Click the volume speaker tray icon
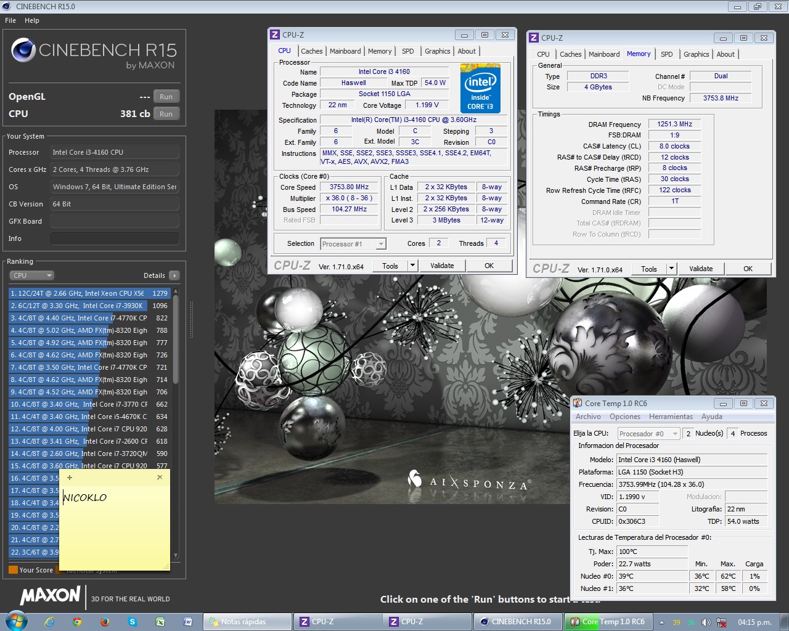 pos(706,622)
